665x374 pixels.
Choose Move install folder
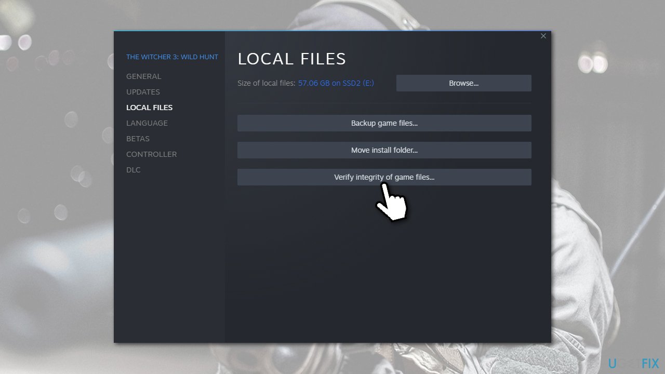(x=384, y=150)
